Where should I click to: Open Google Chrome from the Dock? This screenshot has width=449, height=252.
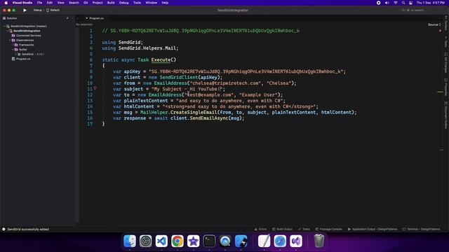[177, 241]
